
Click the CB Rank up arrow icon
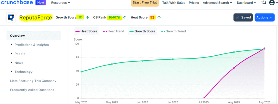[x=125, y=17]
